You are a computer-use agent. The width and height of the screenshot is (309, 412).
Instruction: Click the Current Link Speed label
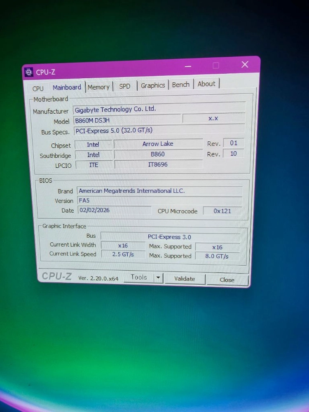pyautogui.click(x=73, y=254)
